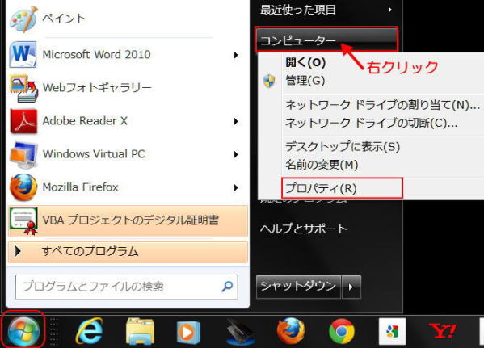Screen dimensions: 484x348
Task: Click the shield icon beside 管理(G)
Action: (269, 81)
